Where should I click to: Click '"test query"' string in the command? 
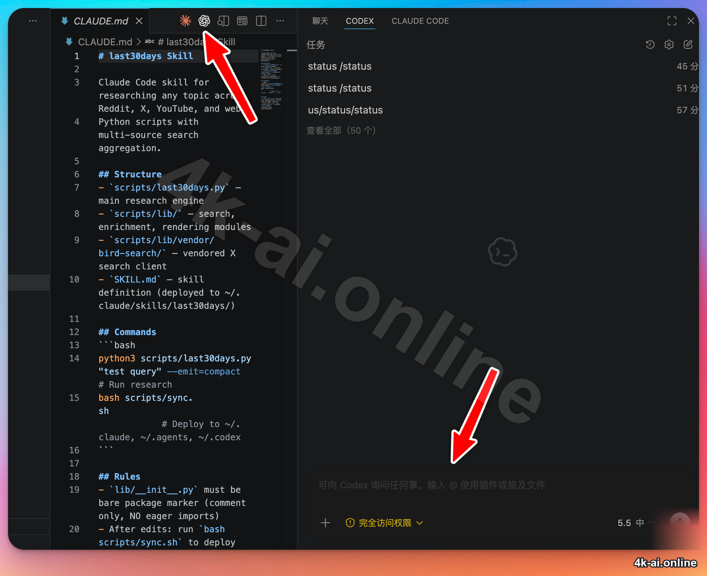point(130,371)
